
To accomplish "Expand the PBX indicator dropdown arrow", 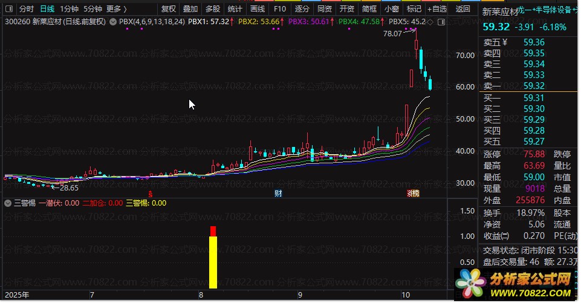I will tap(113, 22).
